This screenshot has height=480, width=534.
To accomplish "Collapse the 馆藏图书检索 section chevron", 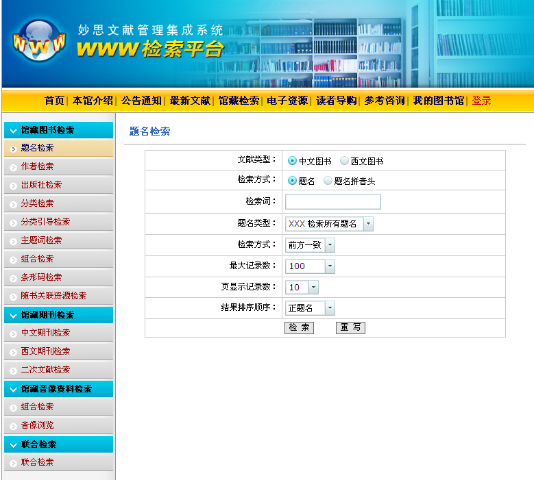I will point(13,130).
